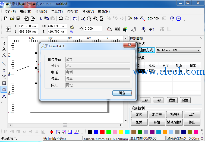Save the document with the floppy icon

18,18
